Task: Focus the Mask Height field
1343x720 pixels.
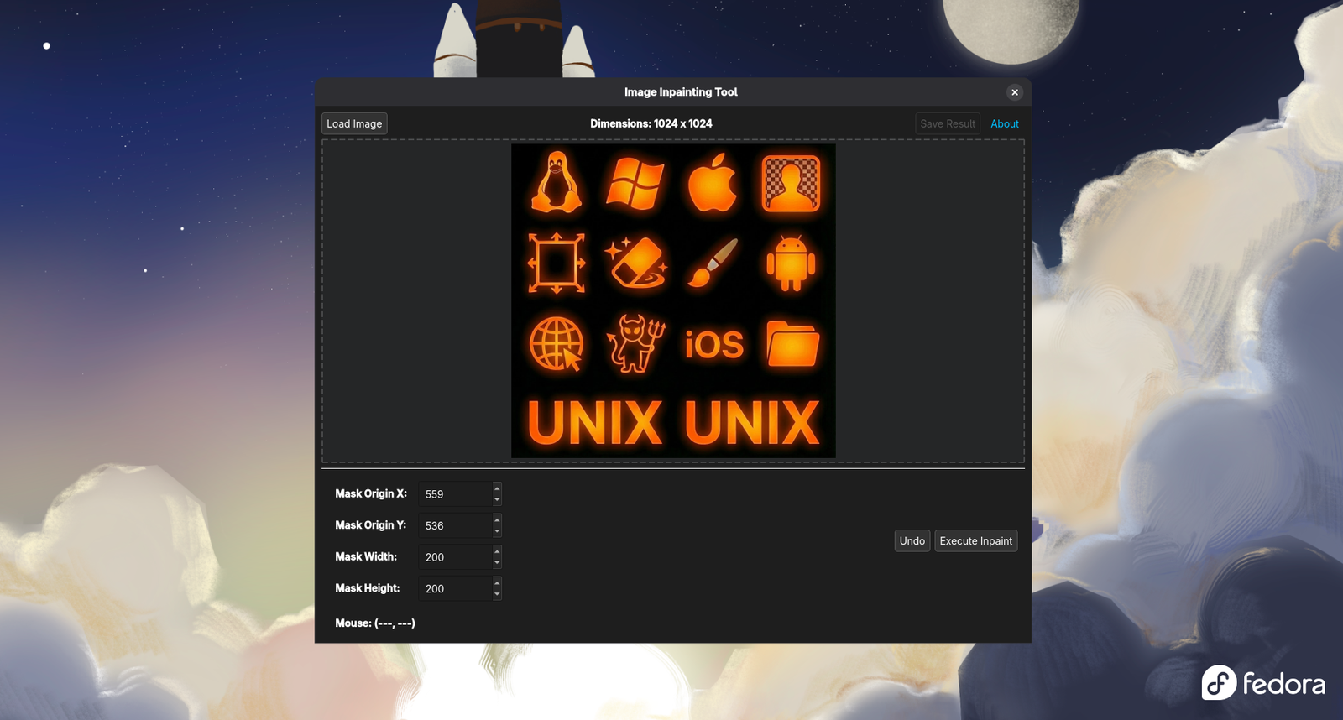Action: click(x=456, y=588)
